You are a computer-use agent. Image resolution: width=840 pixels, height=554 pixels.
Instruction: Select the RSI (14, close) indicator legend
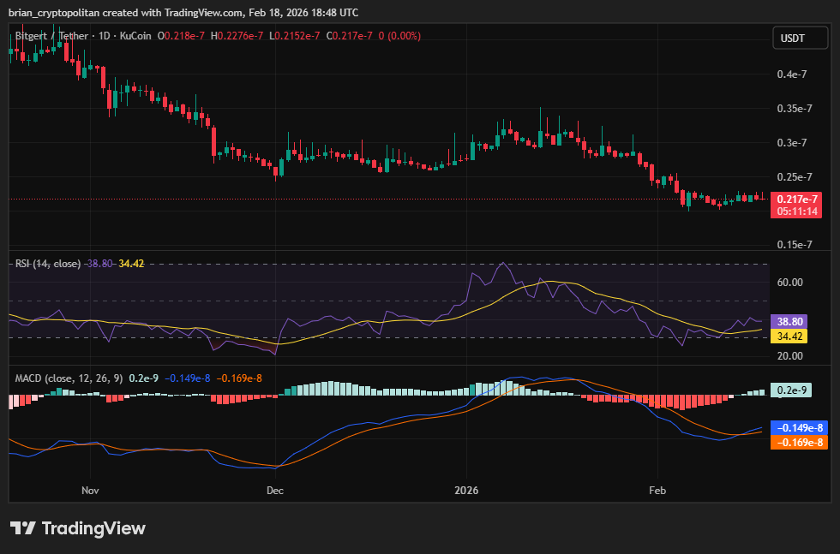click(x=48, y=263)
